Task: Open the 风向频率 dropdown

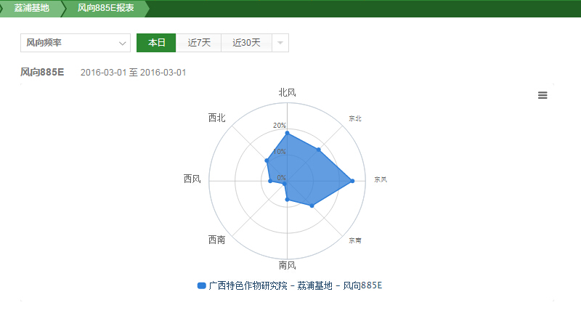Action: click(x=76, y=43)
